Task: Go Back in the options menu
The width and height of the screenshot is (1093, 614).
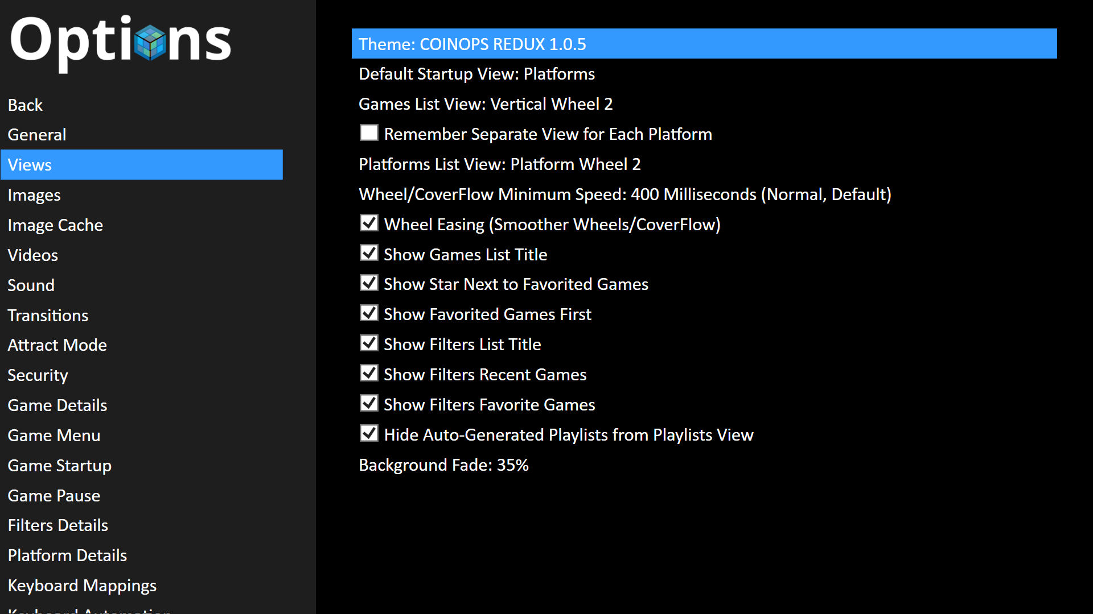Action: point(142,105)
